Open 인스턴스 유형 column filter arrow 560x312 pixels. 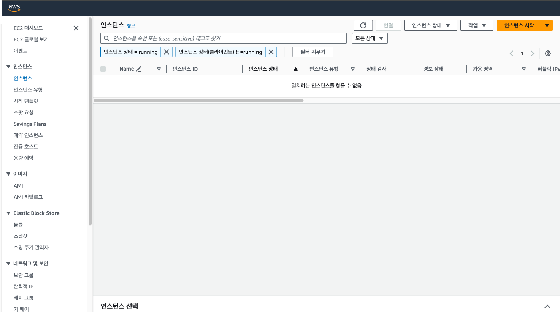(353, 69)
